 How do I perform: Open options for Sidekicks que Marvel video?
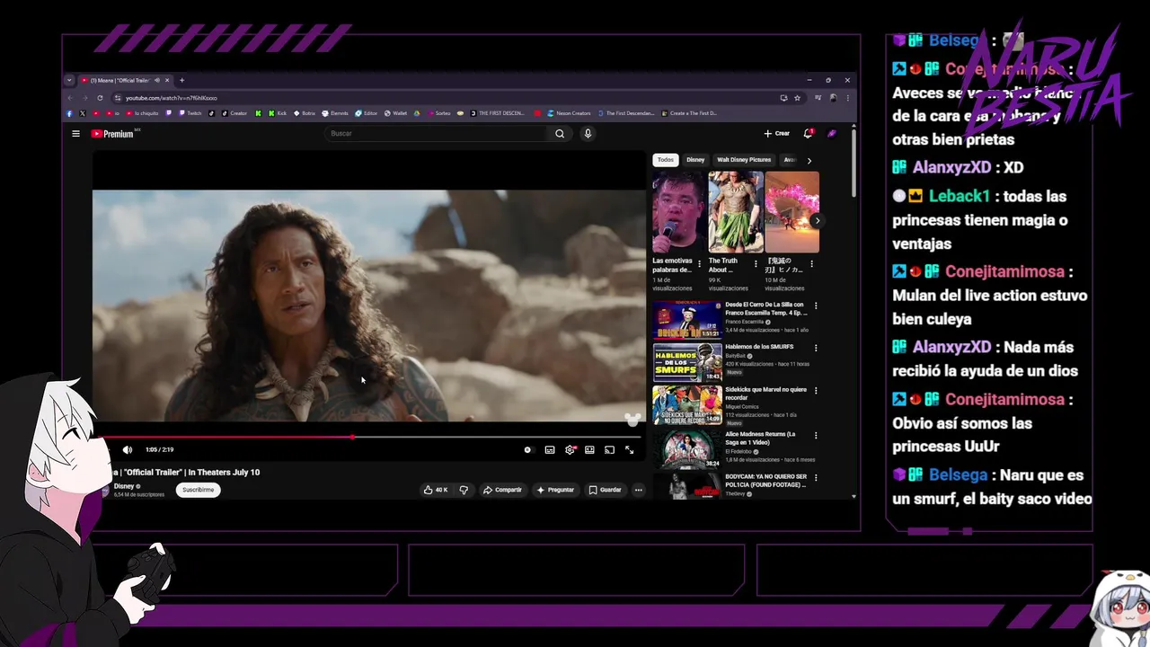click(x=816, y=391)
